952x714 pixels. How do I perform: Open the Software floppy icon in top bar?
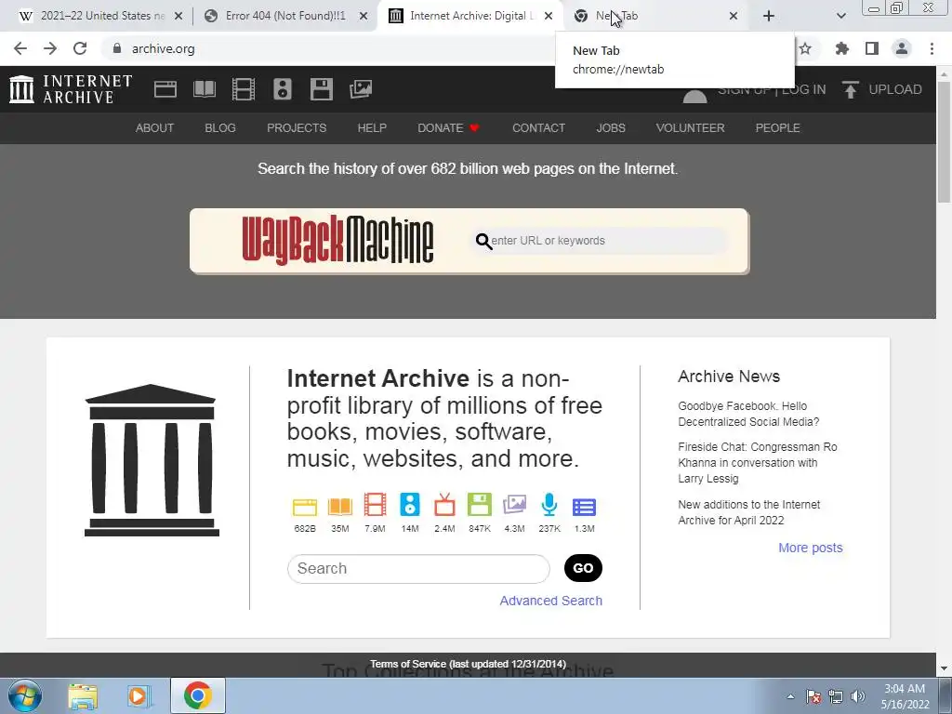point(321,89)
